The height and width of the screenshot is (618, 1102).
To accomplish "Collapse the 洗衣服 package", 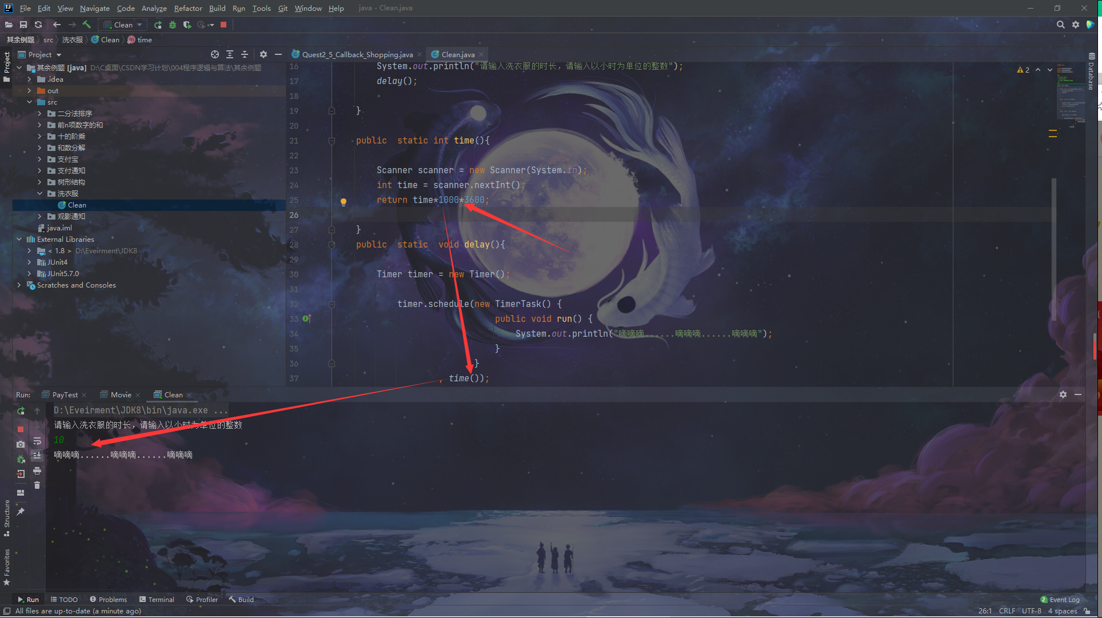I will point(40,193).
